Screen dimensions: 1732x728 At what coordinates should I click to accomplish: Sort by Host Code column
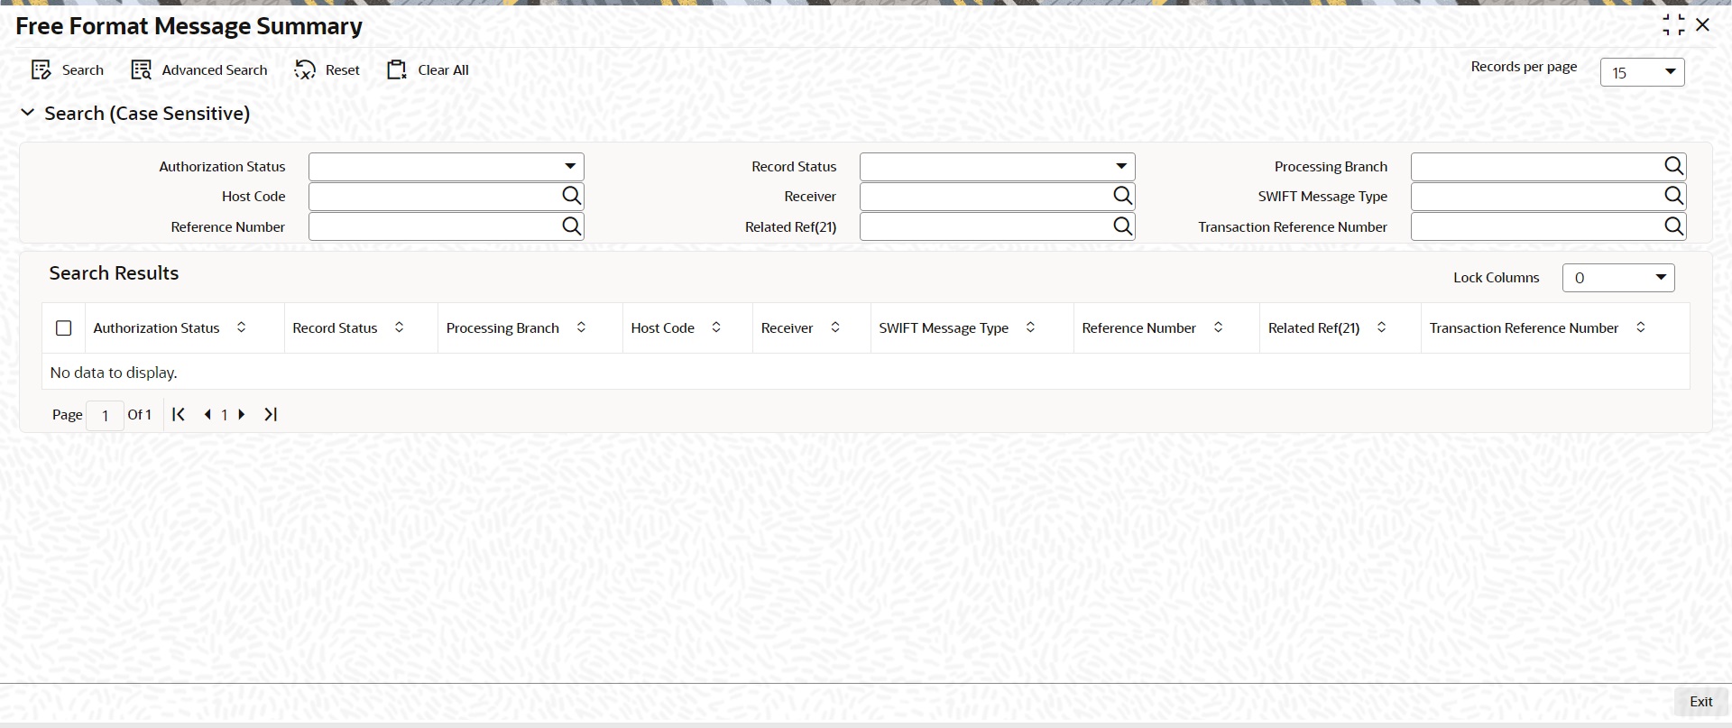tap(716, 327)
